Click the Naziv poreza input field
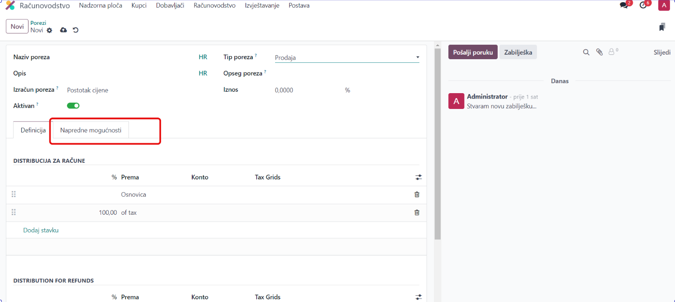Screen dimensions: 675x302 pyautogui.click(x=127, y=57)
